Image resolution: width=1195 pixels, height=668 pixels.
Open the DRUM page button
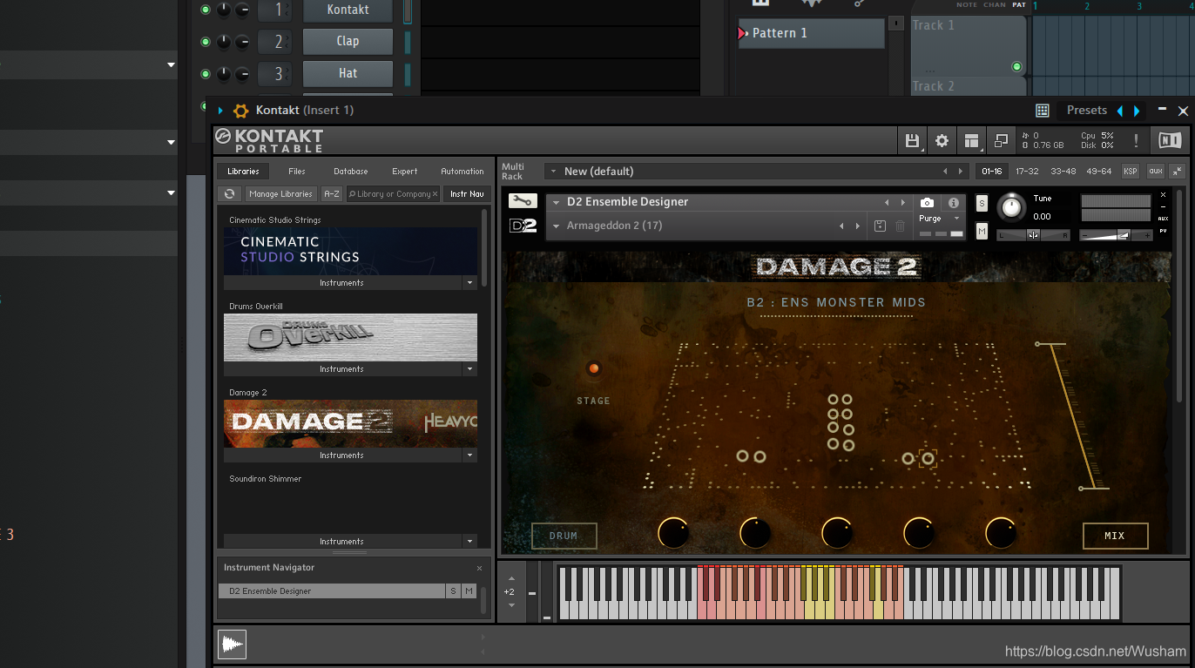click(564, 536)
